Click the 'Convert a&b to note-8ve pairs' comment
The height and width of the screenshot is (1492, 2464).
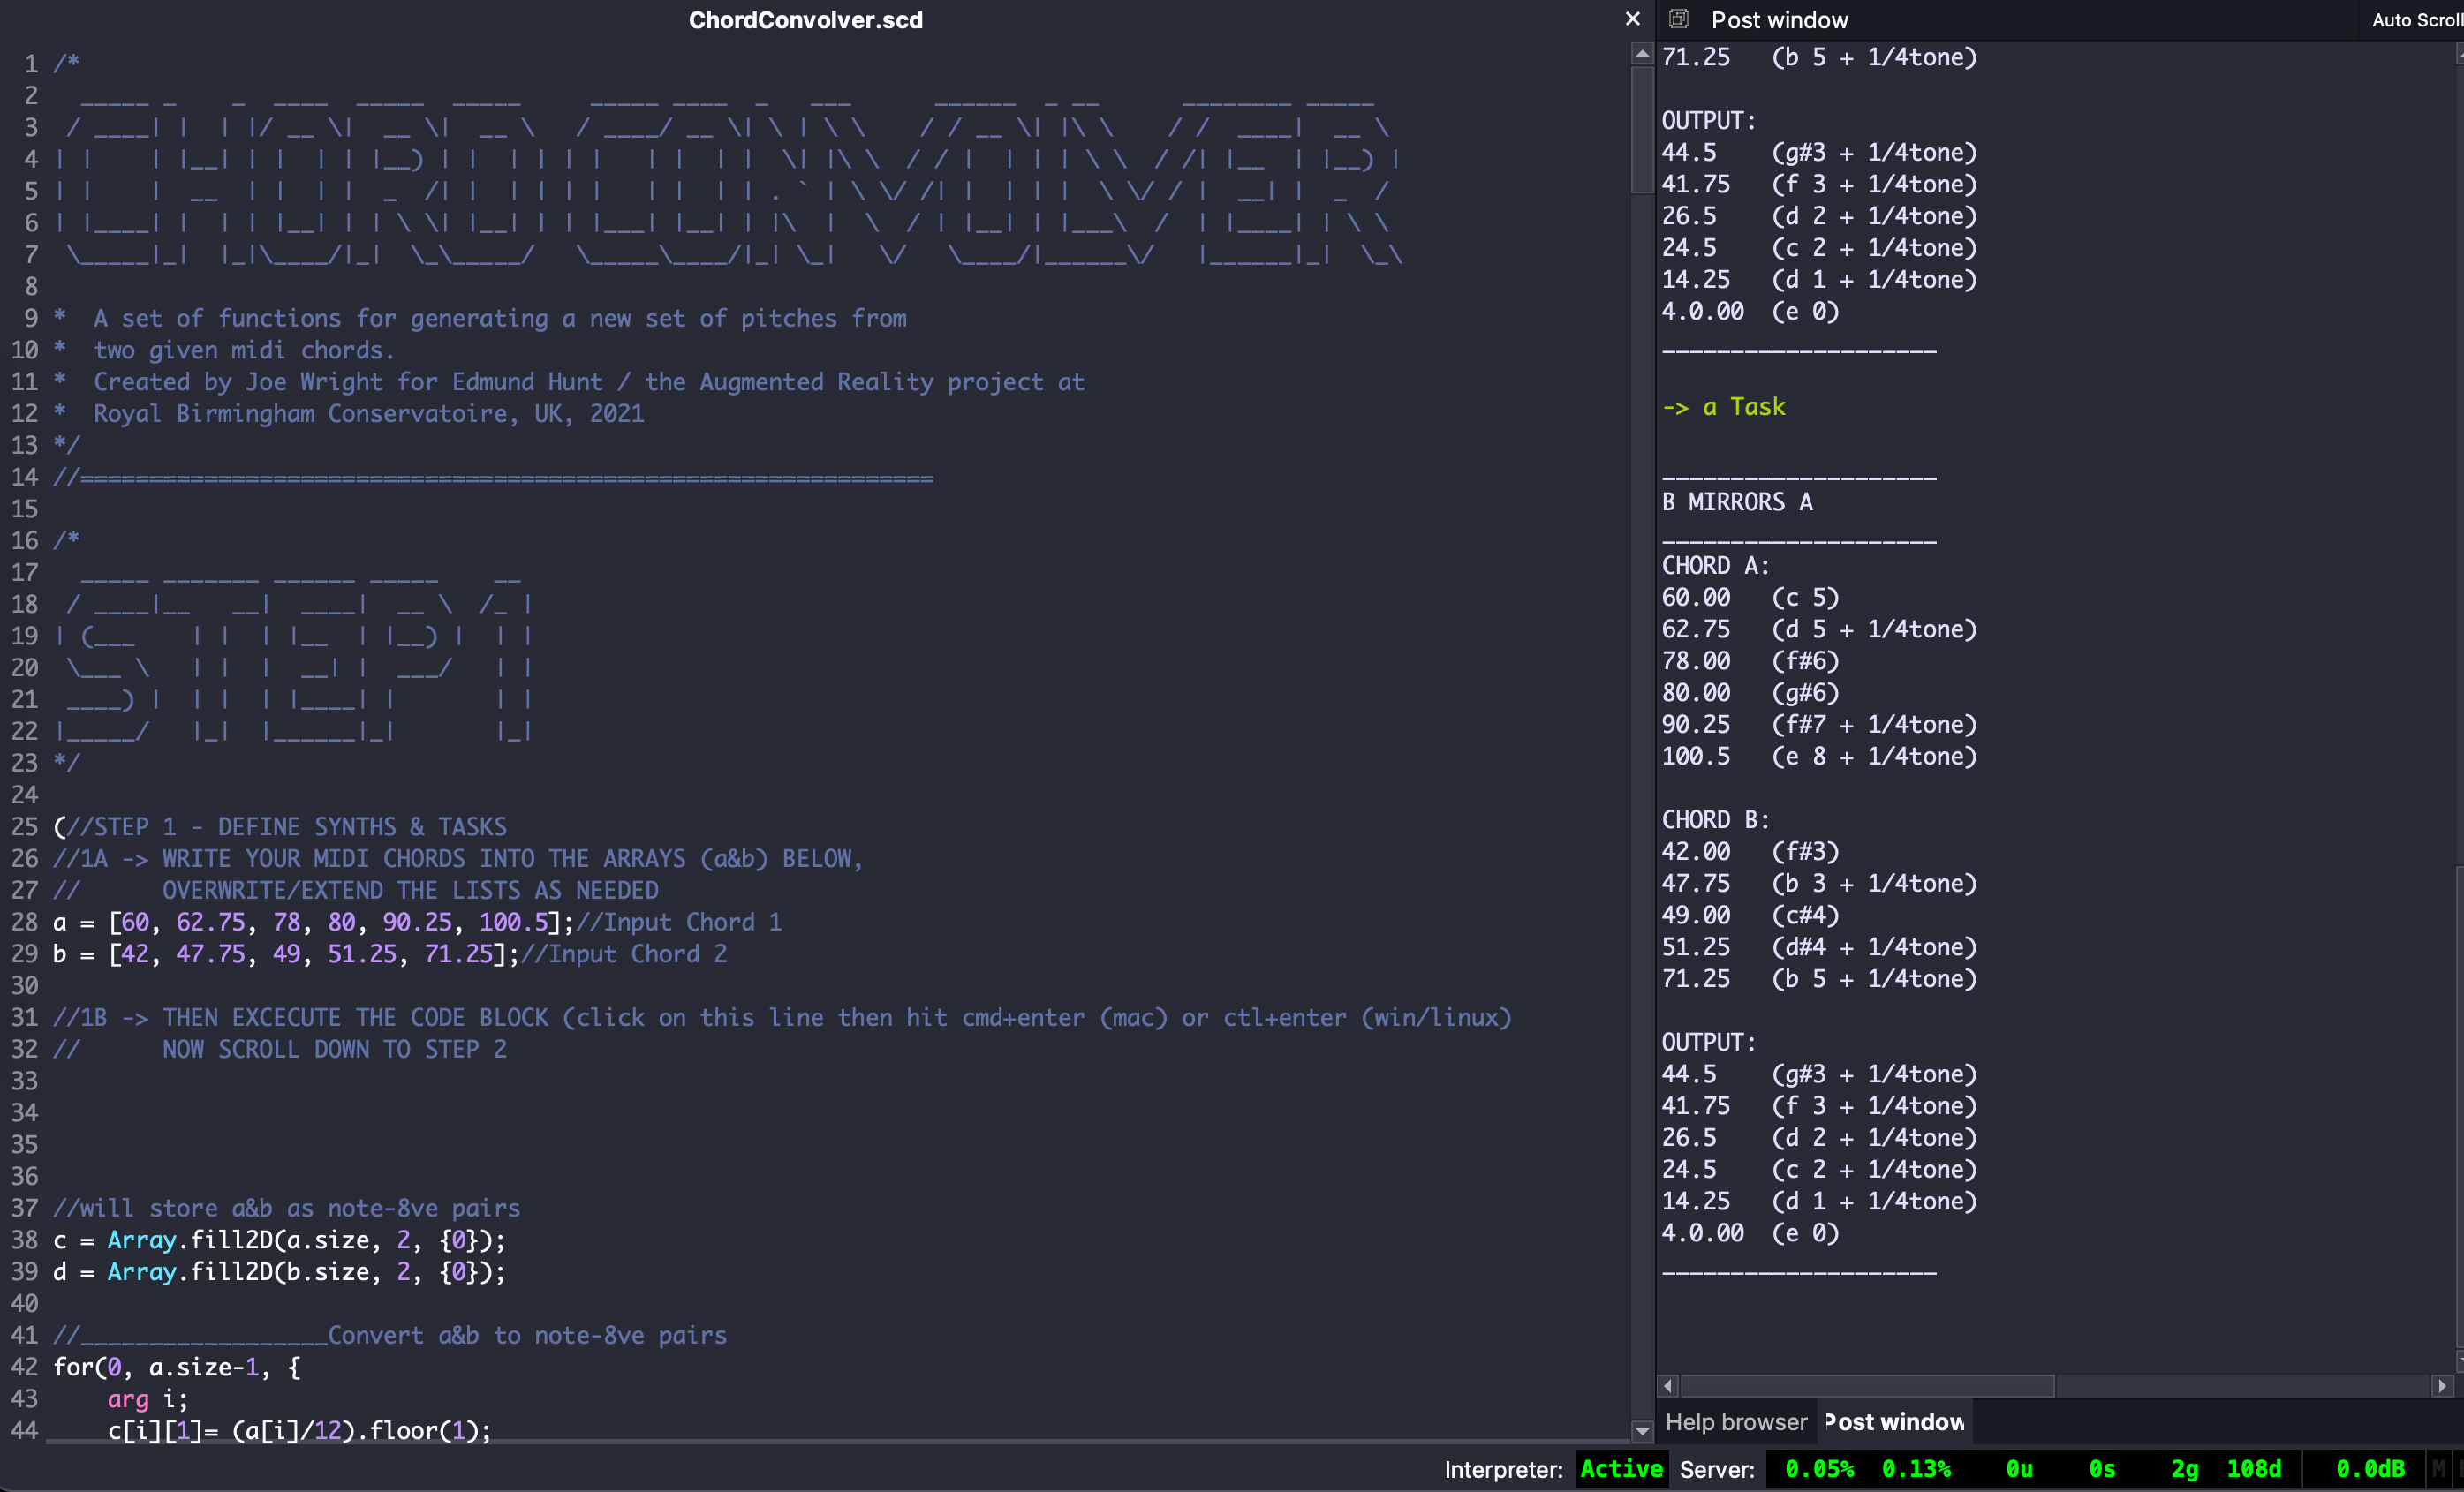[527, 1335]
